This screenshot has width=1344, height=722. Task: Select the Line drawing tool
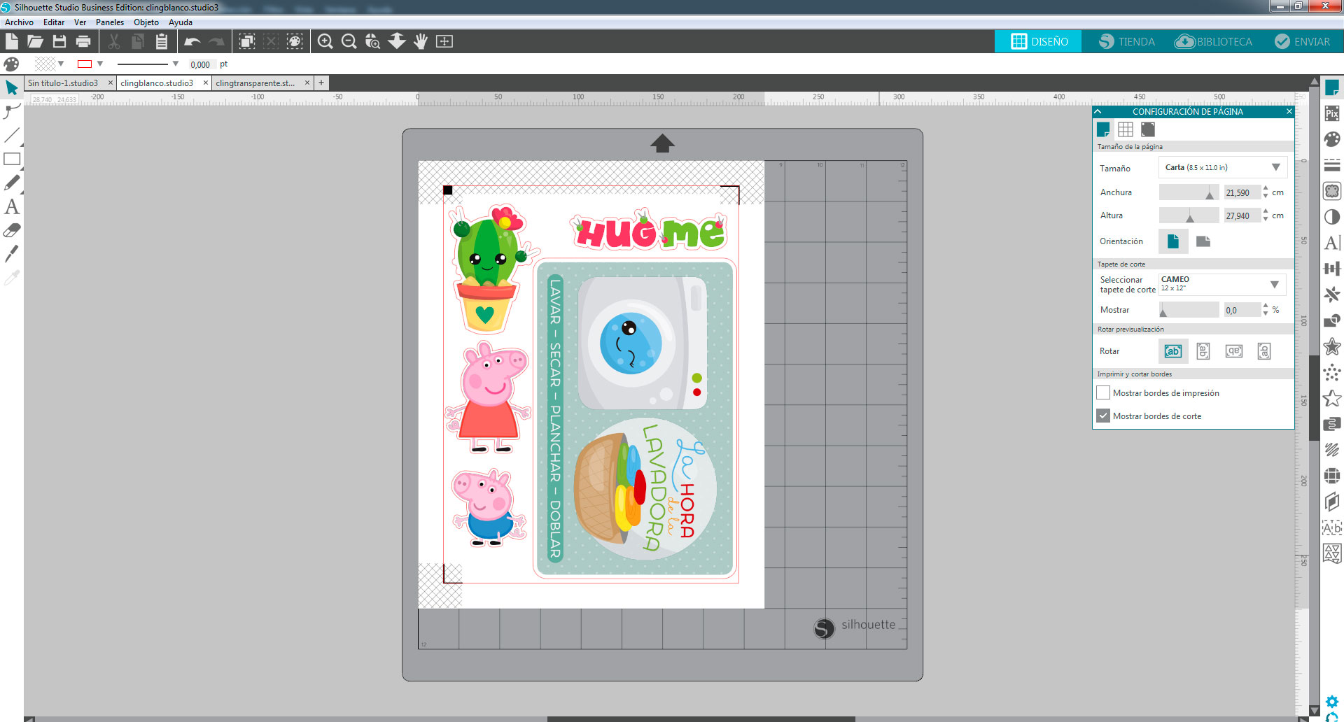pyautogui.click(x=12, y=134)
